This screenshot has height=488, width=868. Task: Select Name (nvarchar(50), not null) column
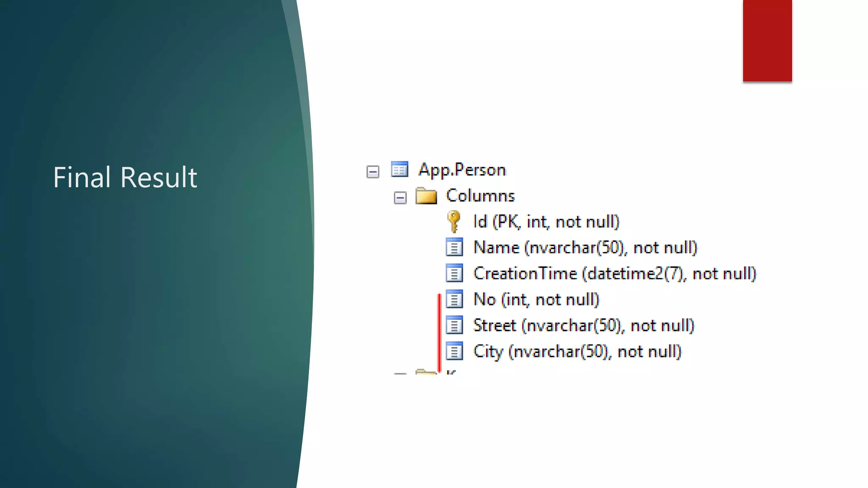[x=585, y=247]
